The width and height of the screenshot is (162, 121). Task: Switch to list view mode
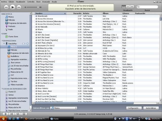click(x=124, y=7)
